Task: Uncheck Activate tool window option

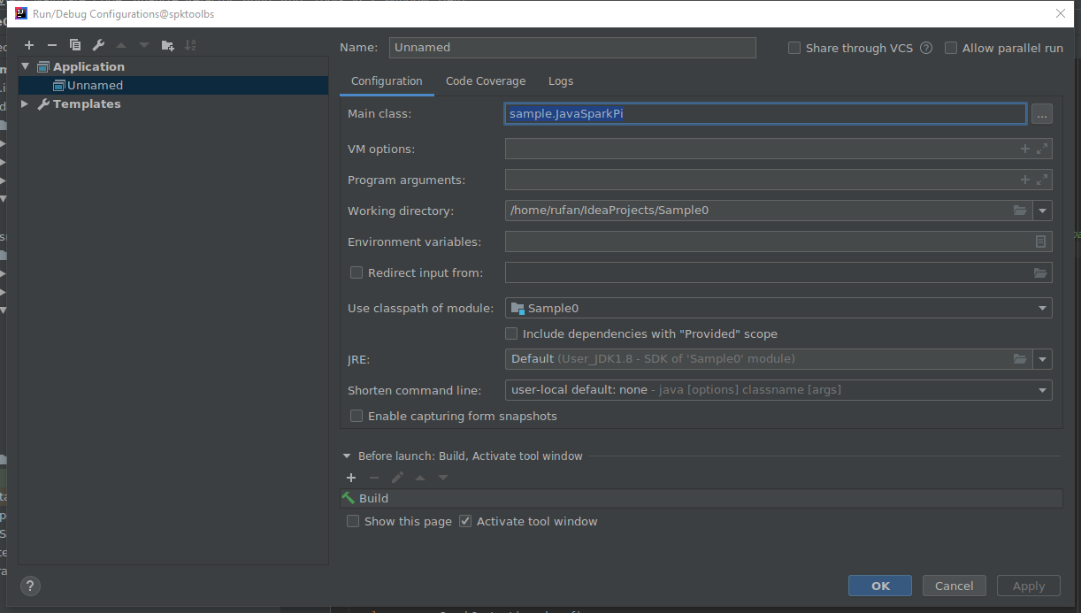Action: pos(465,521)
